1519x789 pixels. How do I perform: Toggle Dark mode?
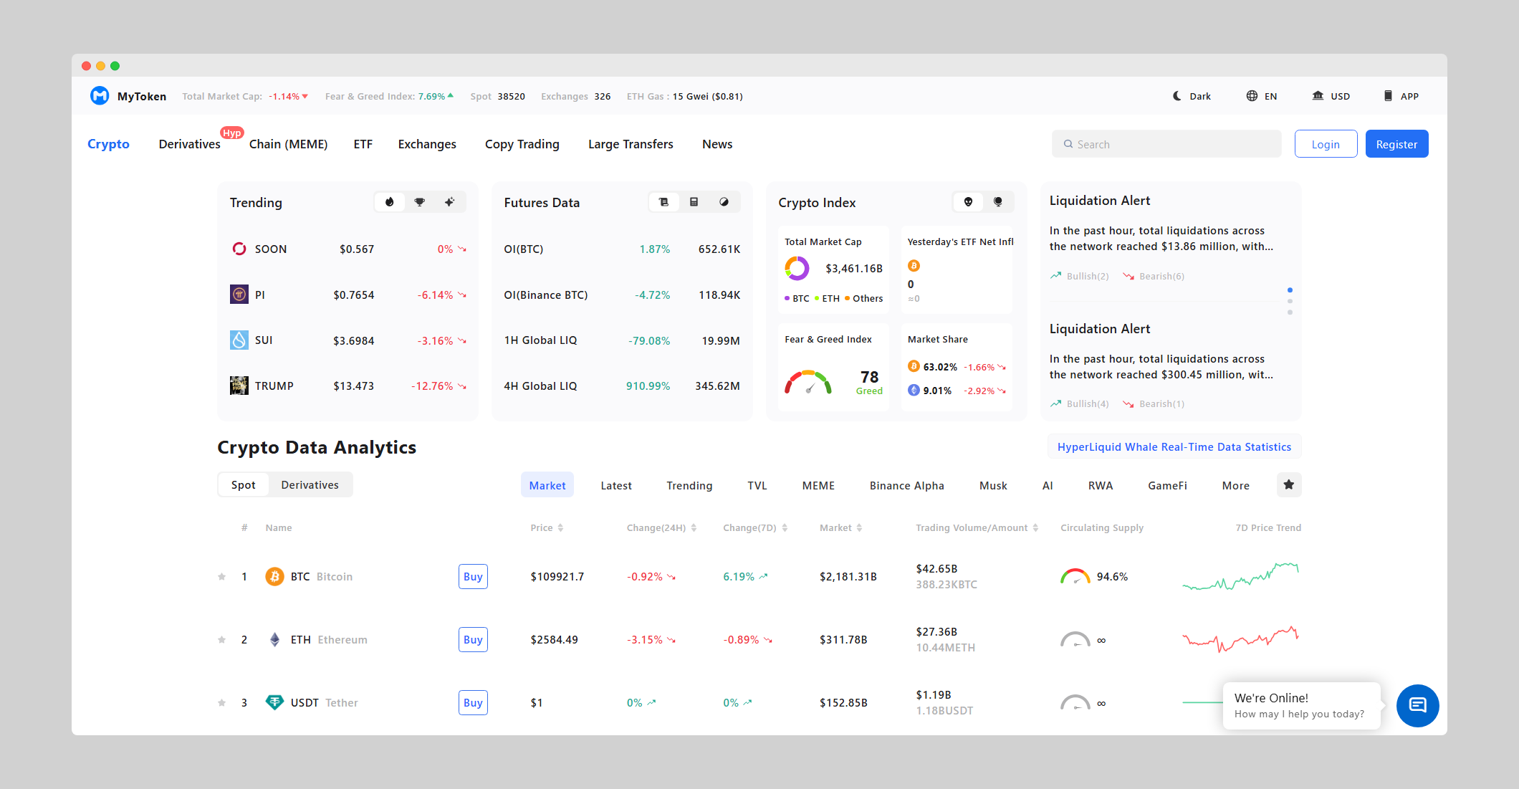click(1192, 96)
